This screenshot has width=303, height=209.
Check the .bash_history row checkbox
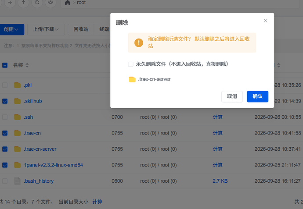[5, 181]
